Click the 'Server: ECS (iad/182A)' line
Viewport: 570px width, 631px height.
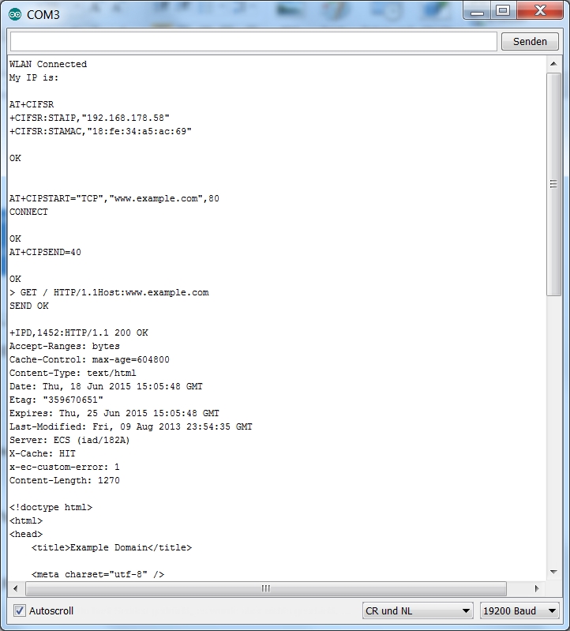coord(70,440)
